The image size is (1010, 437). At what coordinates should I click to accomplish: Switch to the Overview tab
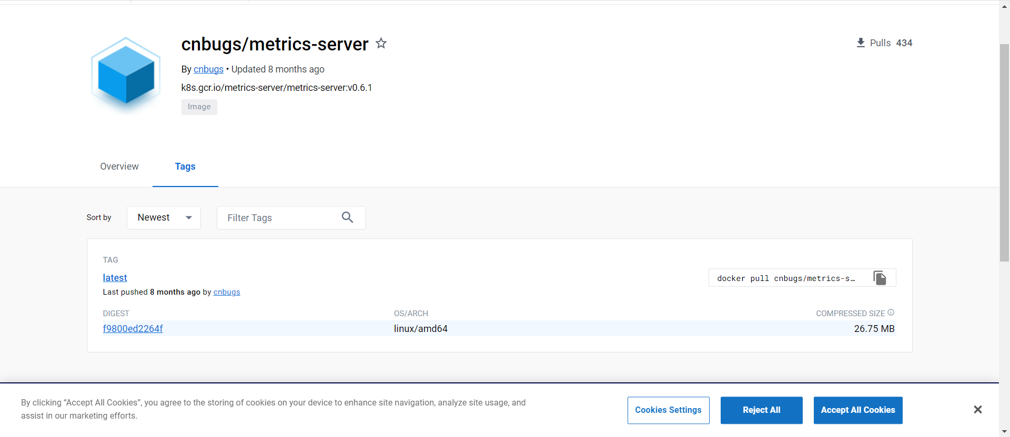pos(119,167)
